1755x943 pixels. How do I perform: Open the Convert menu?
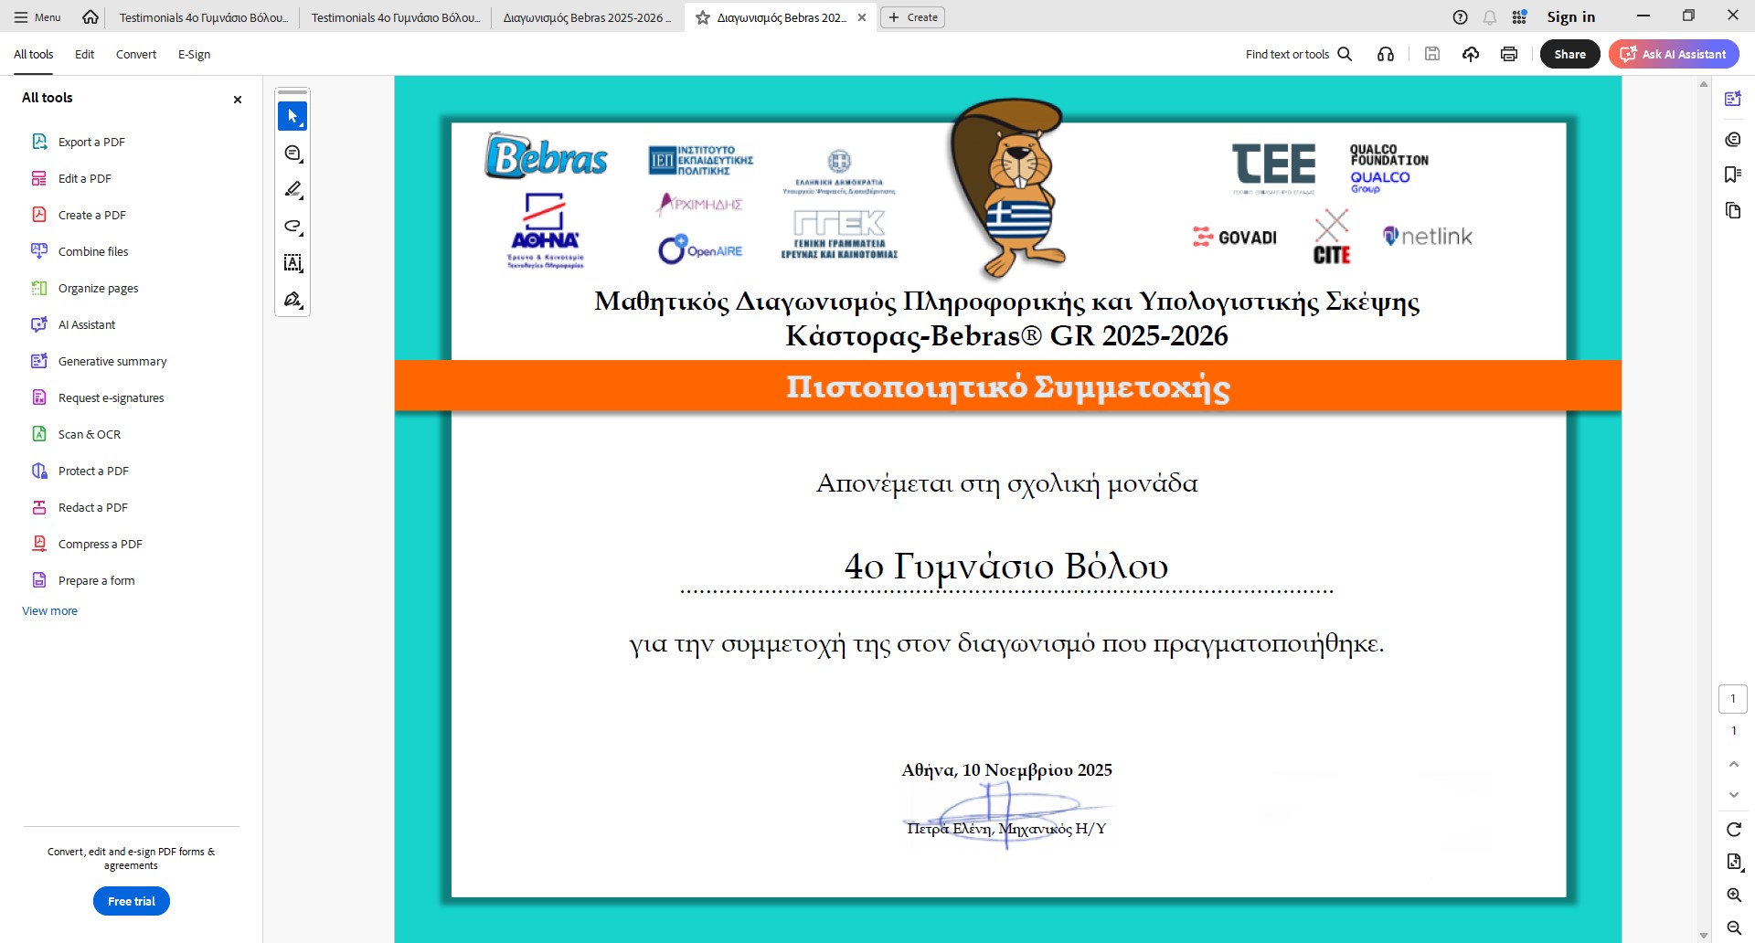pos(136,54)
